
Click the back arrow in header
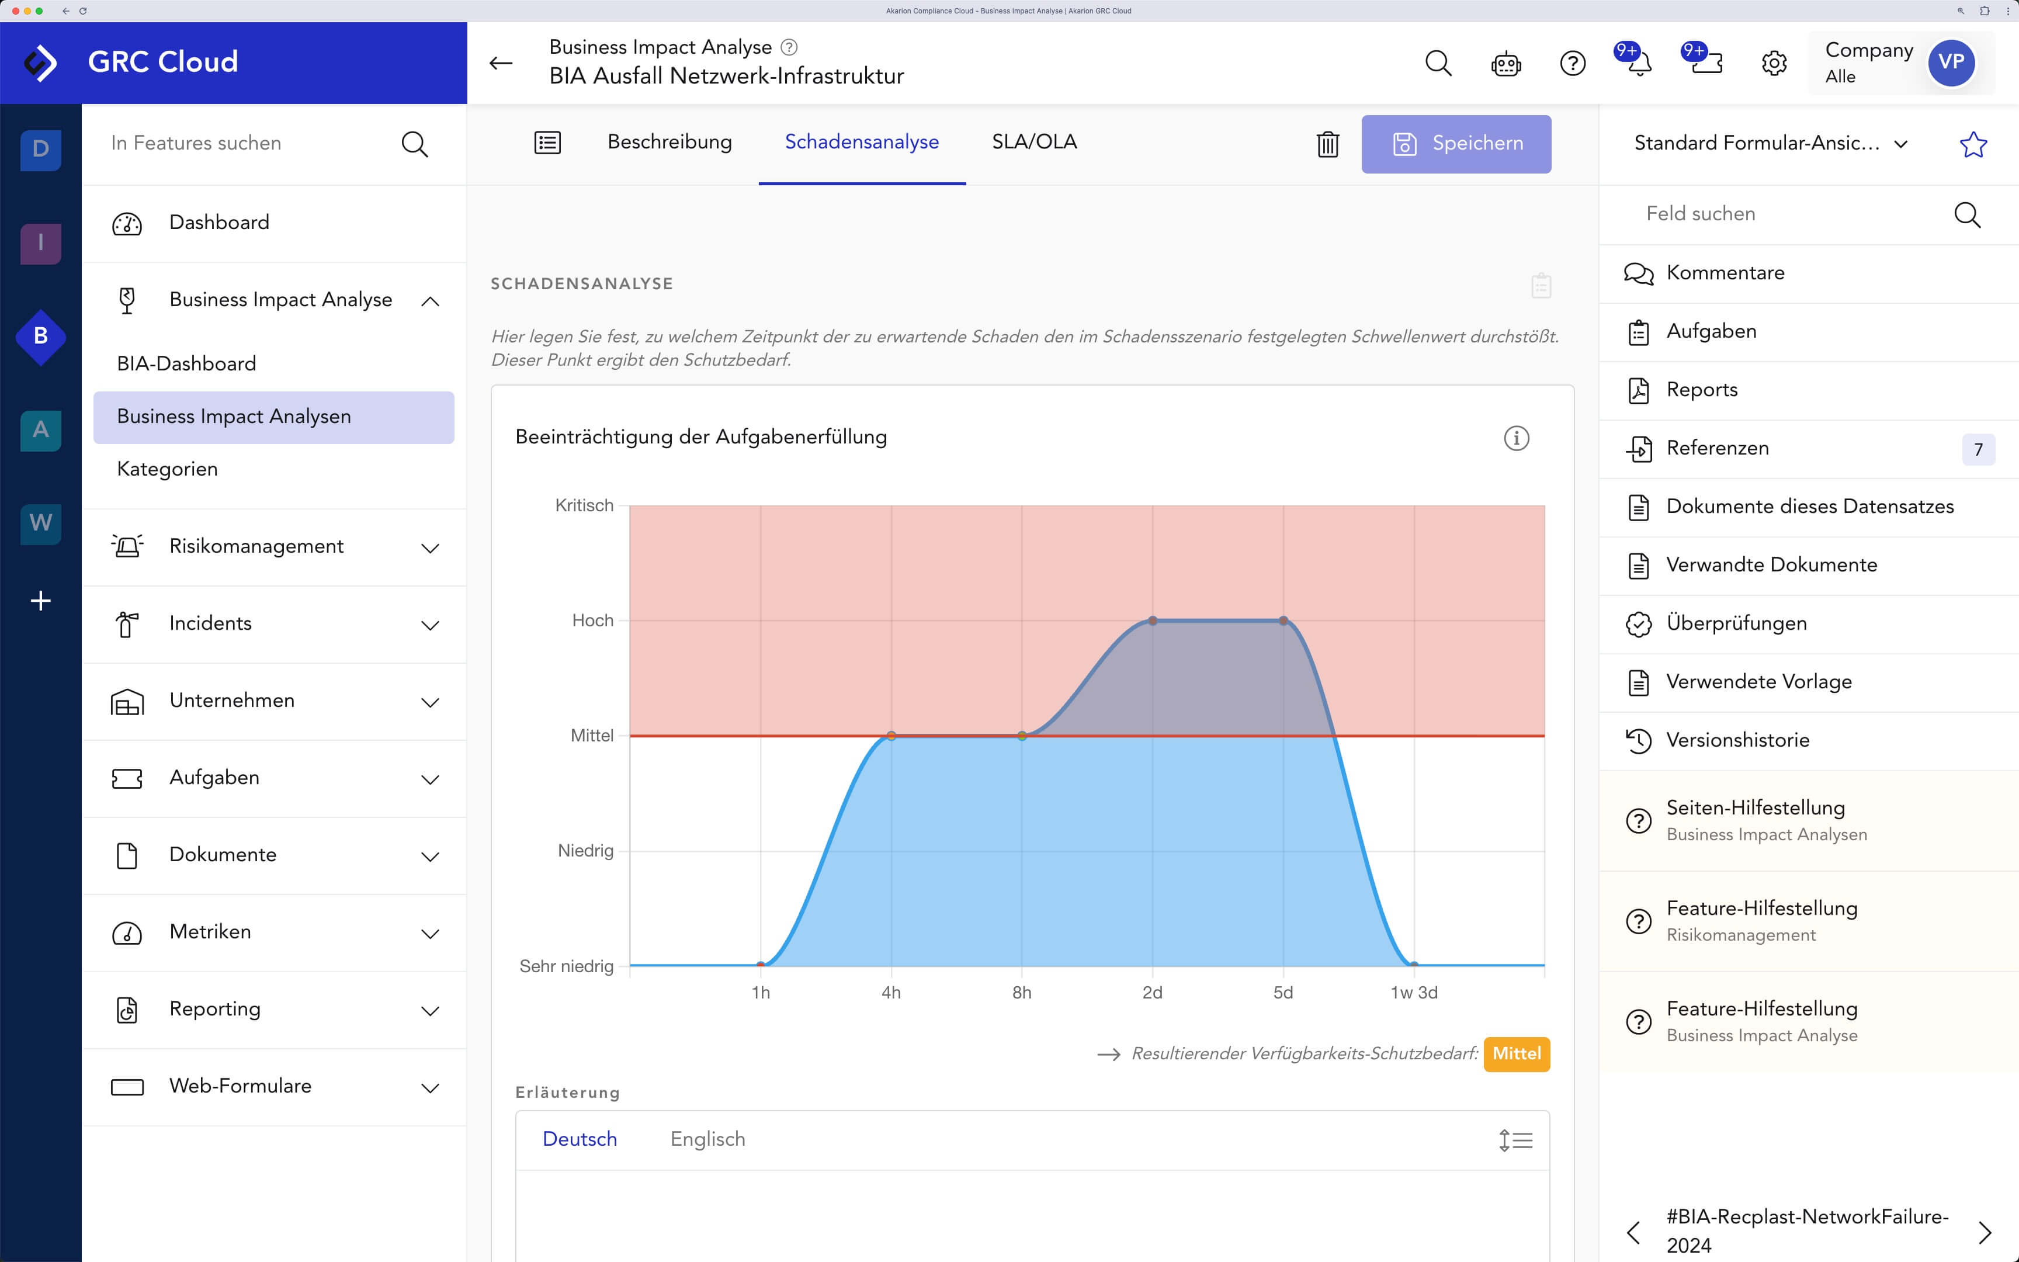[x=501, y=64]
